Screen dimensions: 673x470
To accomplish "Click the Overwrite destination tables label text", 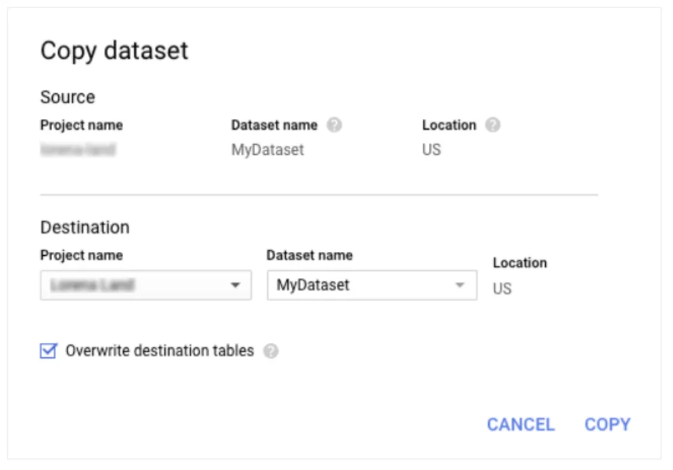I will [x=159, y=351].
